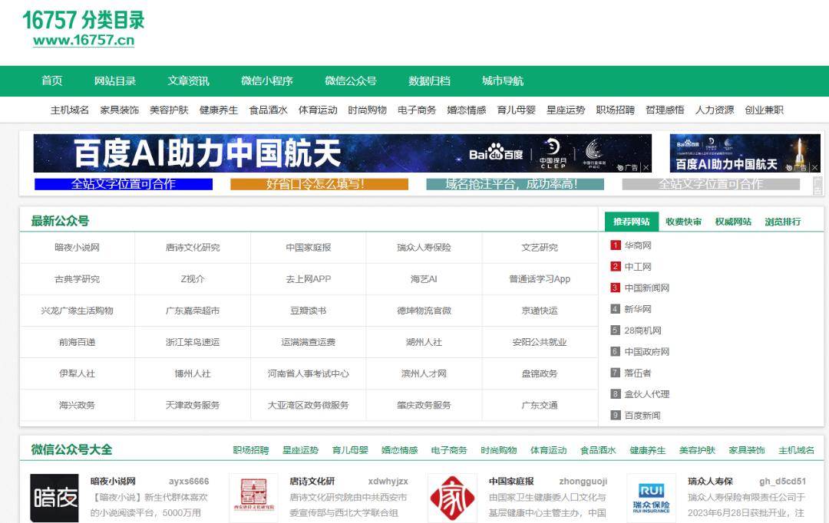829x523 pixels.
Task: Click 星座运势 in the category bar
Action: point(566,110)
